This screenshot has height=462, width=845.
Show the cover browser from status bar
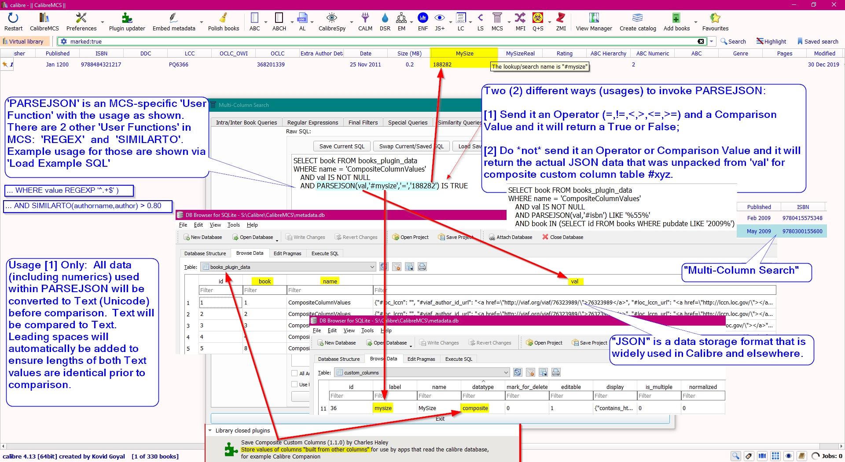tap(762, 456)
